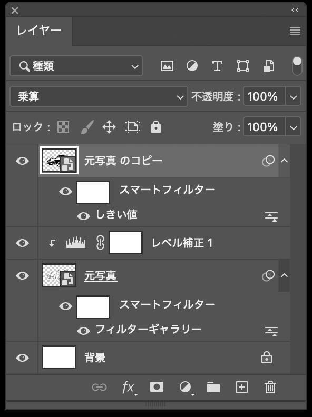This screenshot has width=312, height=417.
Task: Create a new layer
Action: 242,387
